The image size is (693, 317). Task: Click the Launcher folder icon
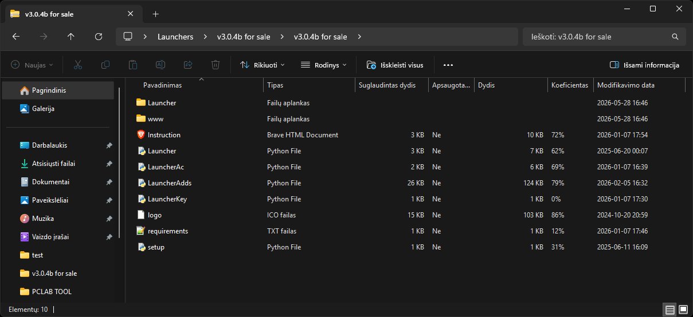point(141,103)
